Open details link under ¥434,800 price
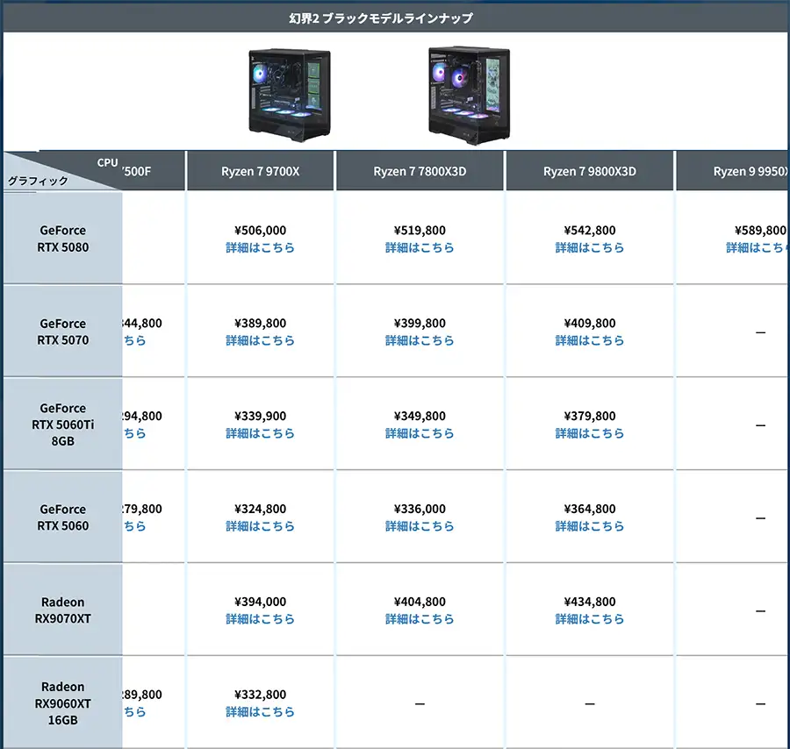 (x=590, y=619)
